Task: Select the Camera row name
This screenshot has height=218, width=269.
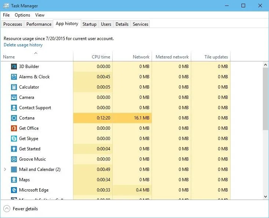Action: point(26,97)
